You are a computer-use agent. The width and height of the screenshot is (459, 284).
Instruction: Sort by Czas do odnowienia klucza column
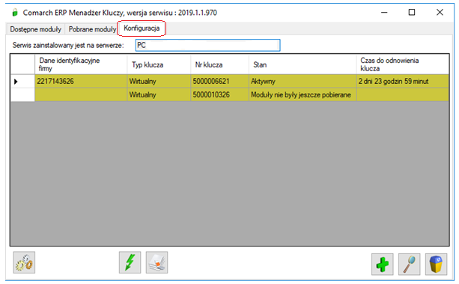[403, 64]
